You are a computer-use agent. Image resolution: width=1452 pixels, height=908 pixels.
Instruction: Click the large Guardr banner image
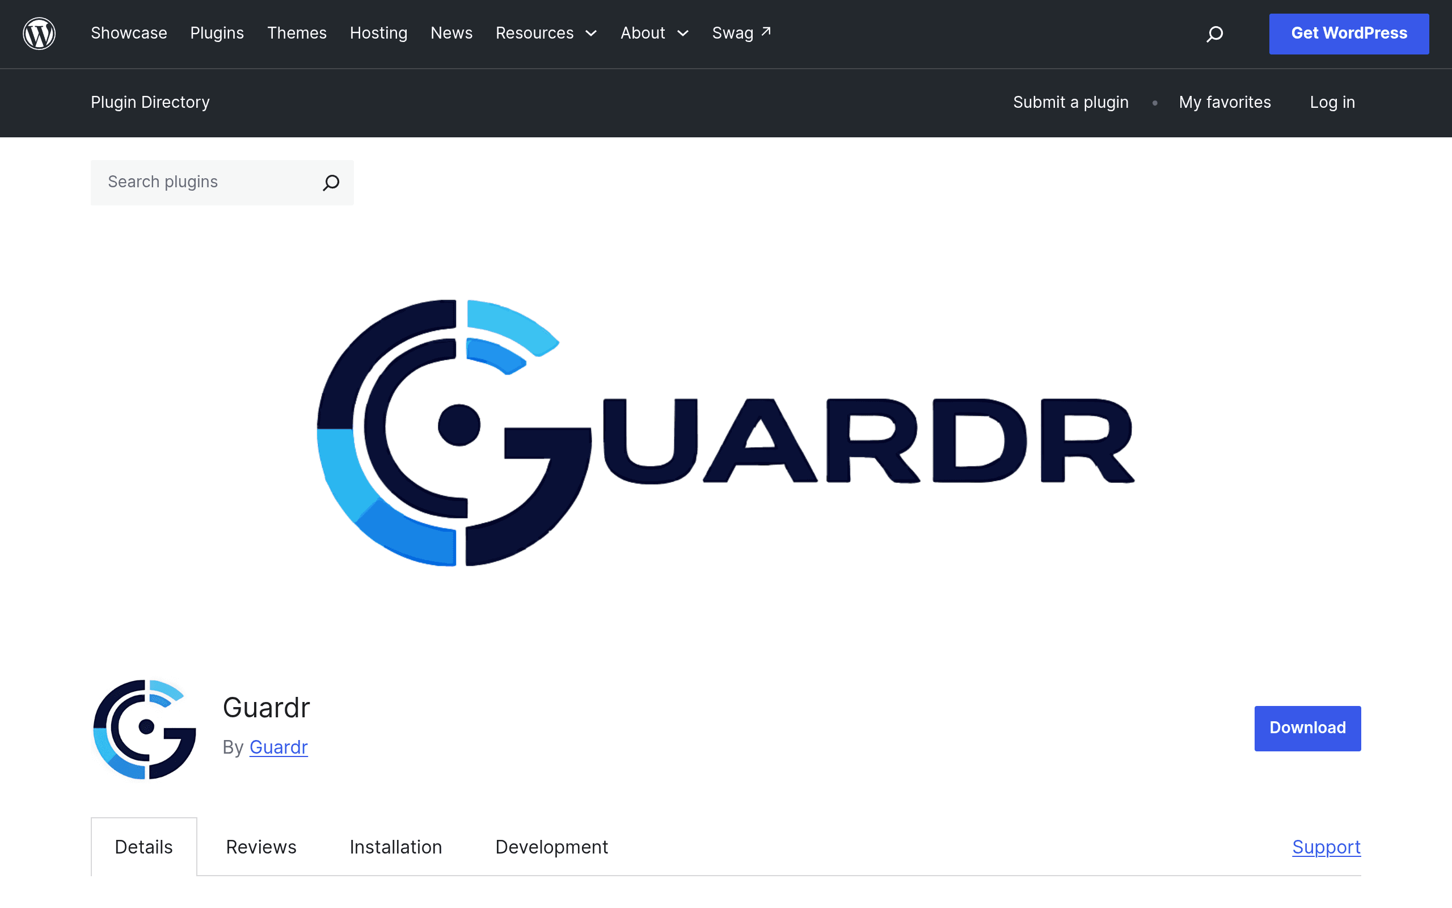coord(726,432)
